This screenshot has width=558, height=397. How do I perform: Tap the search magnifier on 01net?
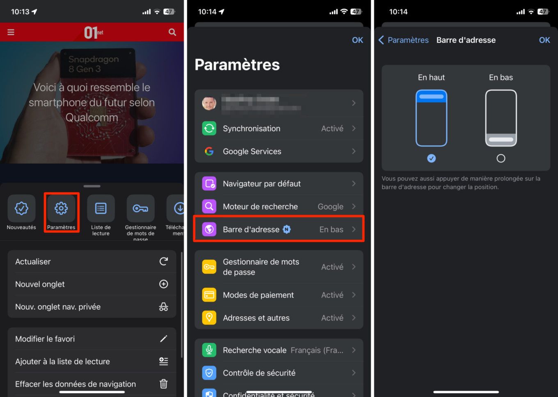(172, 32)
